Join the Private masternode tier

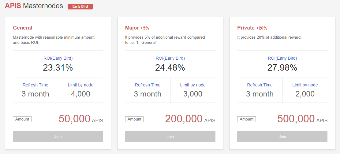point(282,136)
